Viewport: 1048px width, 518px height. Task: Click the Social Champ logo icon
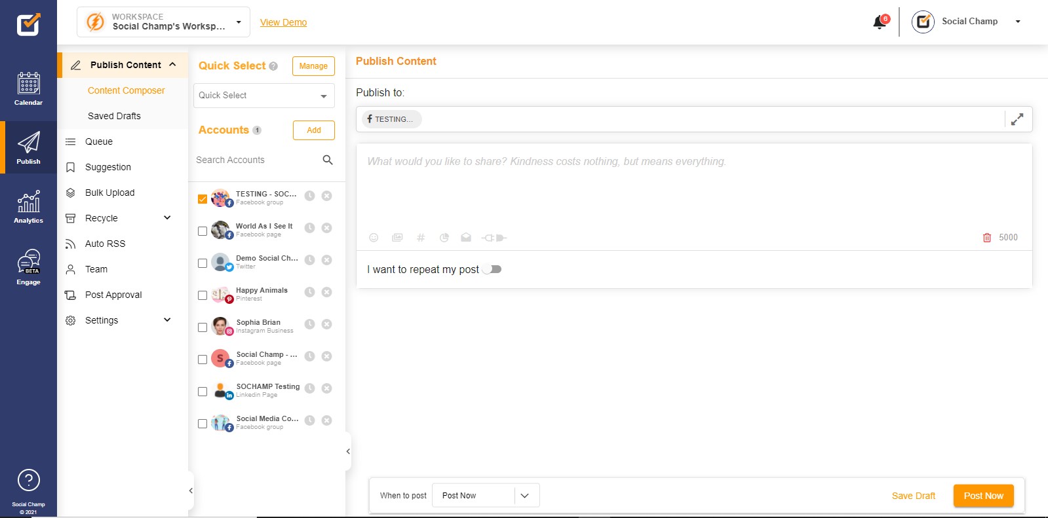pyautogui.click(x=28, y=25)
